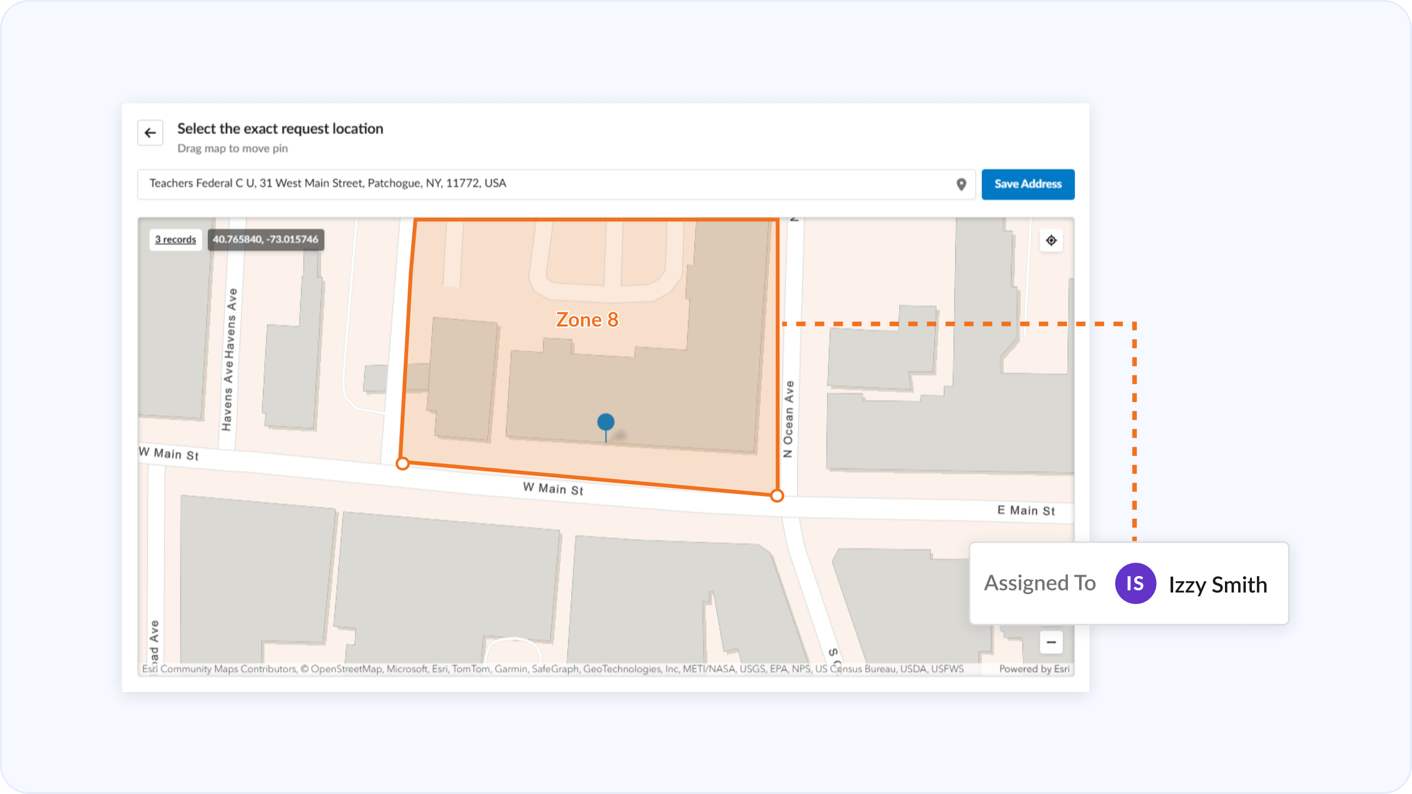This screenshot has height=794, width=1412.
Task: Click the locate-me crosshair icon
Action: [1051, 241]
